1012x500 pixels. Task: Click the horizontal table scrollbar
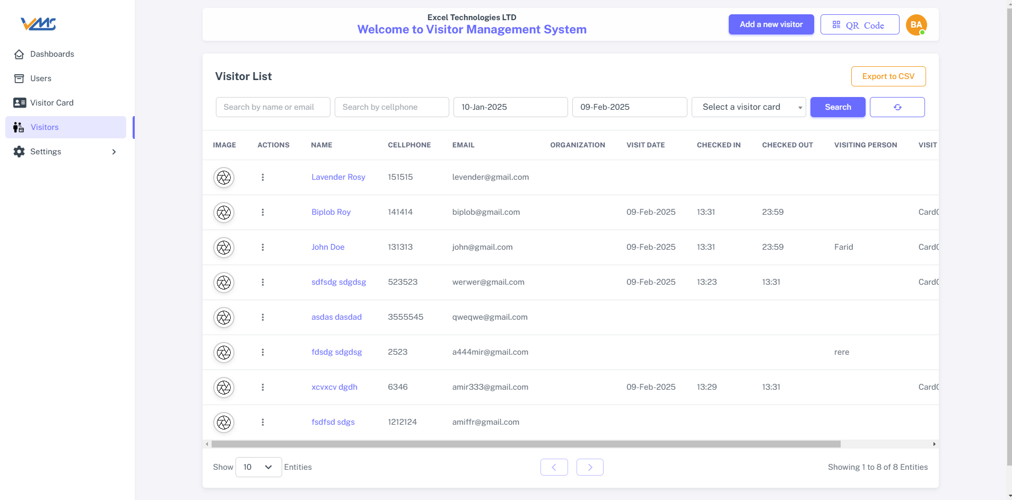tap(525, 444)
